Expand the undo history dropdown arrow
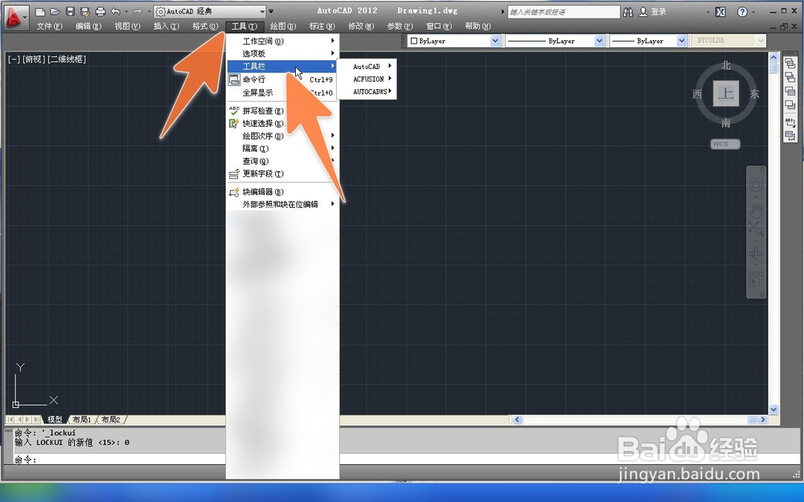This screenshot has height=502, width=804. pyautogui.click(x=126, y=11)
